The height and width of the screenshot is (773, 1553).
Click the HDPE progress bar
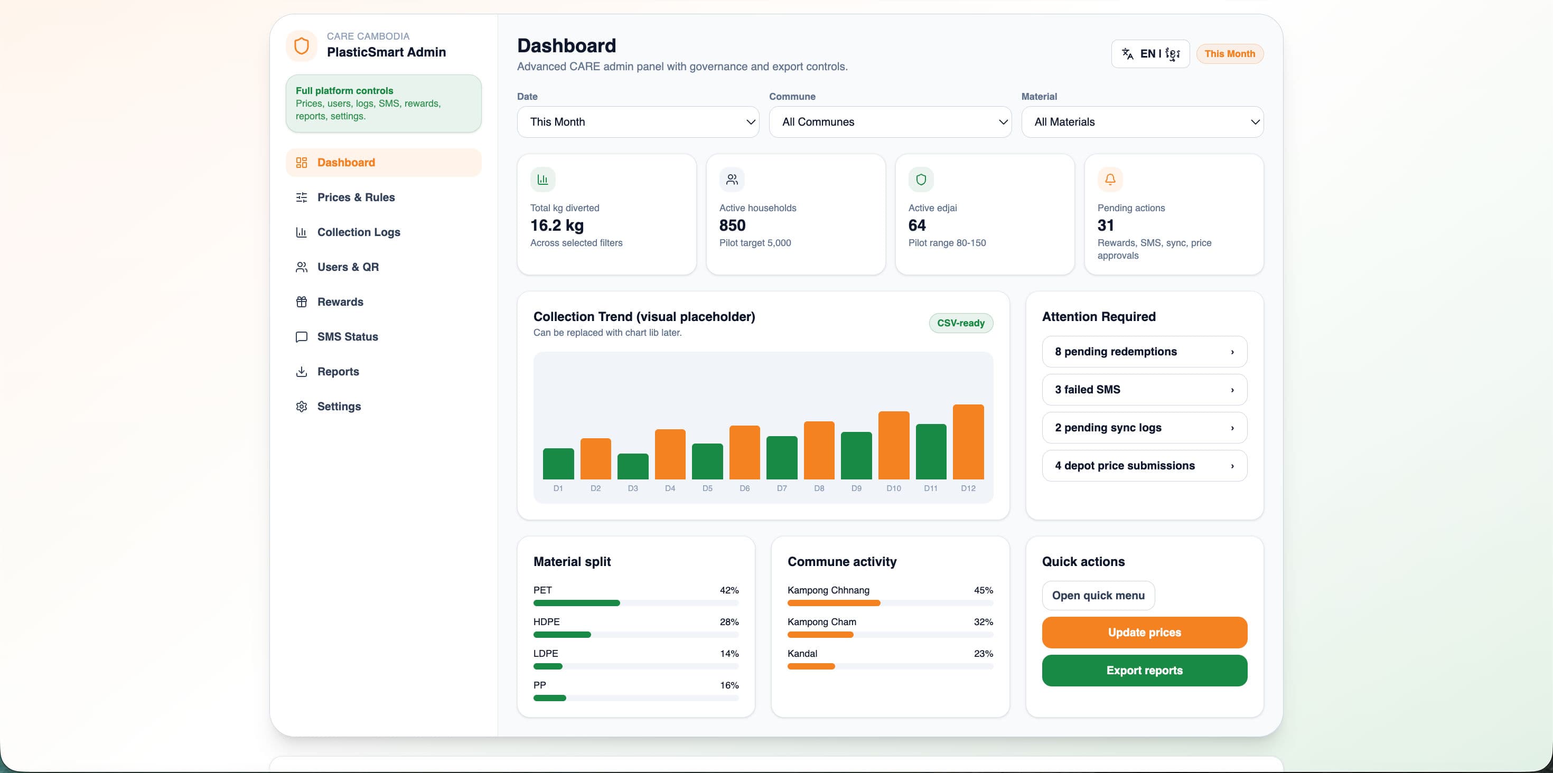[x=636, y=635]
